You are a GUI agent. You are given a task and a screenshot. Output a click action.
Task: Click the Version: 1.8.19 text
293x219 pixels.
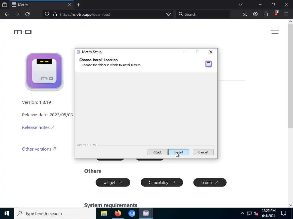tap(36, 102)
